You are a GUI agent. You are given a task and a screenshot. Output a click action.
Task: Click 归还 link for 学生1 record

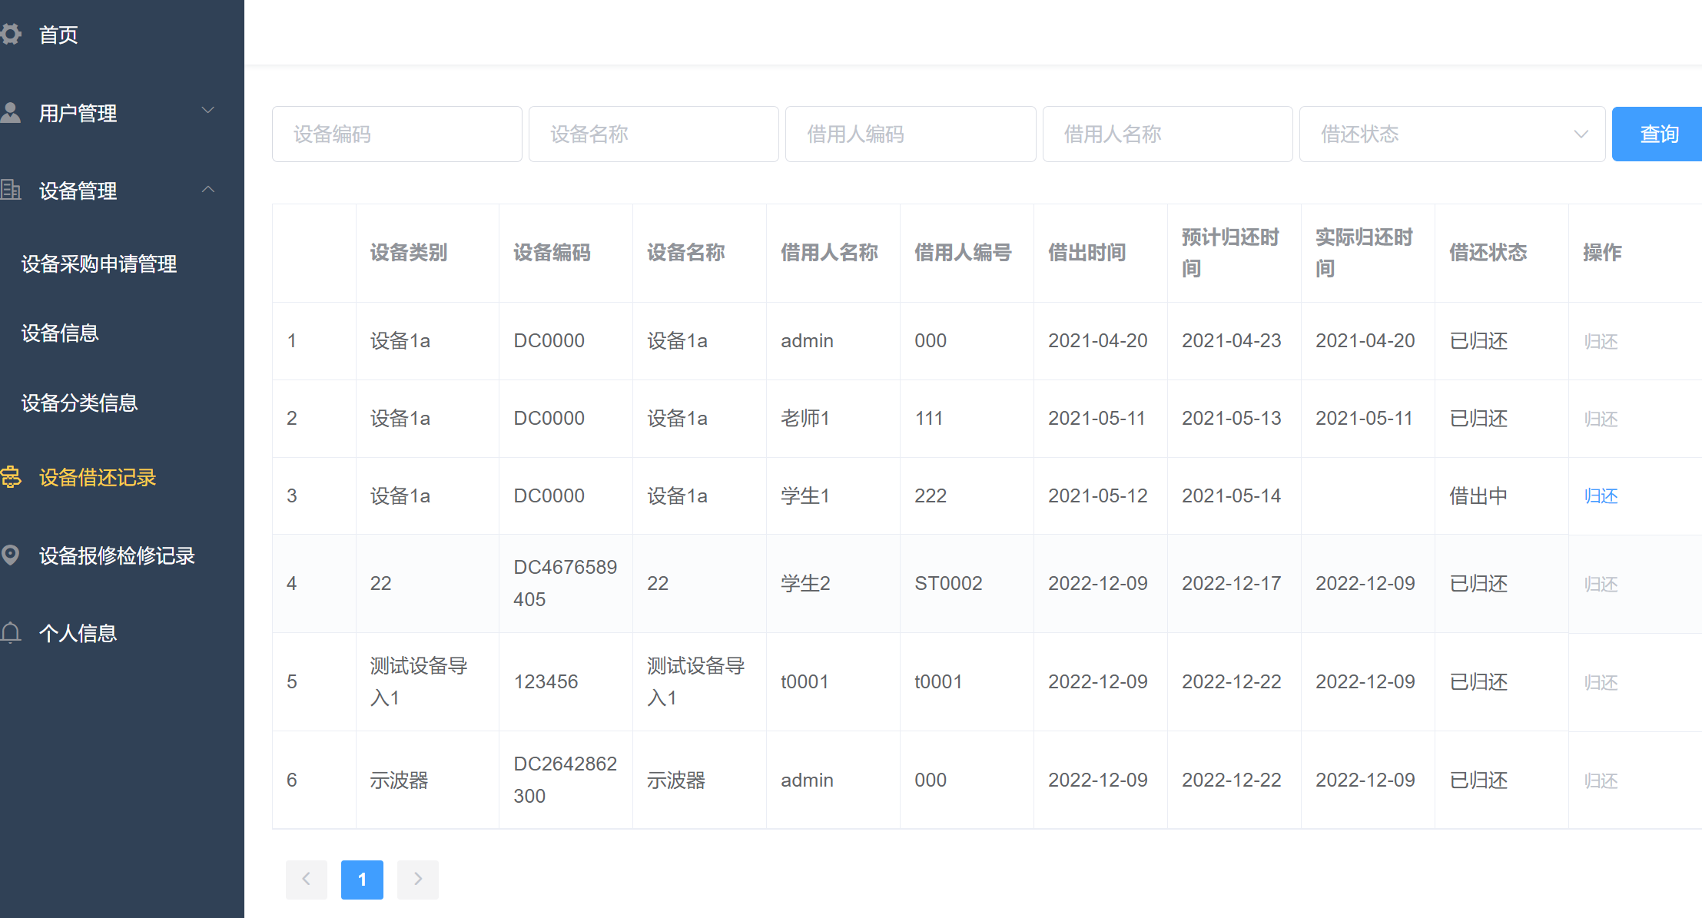(x=1601, y=495)
